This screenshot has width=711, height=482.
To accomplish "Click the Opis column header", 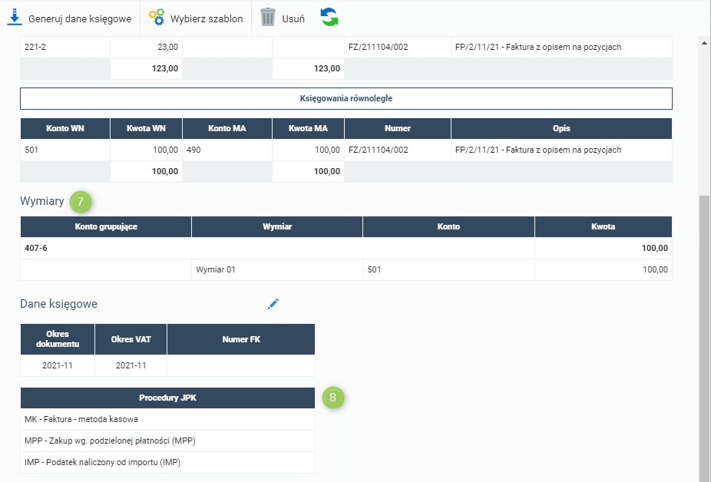I will [x=561, y=128].
